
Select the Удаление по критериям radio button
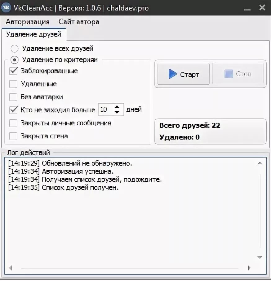tap(15, 60)
